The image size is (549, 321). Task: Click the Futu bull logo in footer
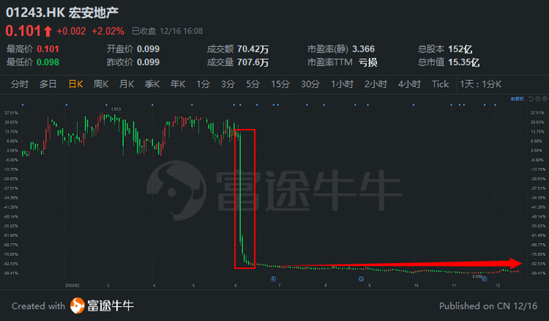77,305
